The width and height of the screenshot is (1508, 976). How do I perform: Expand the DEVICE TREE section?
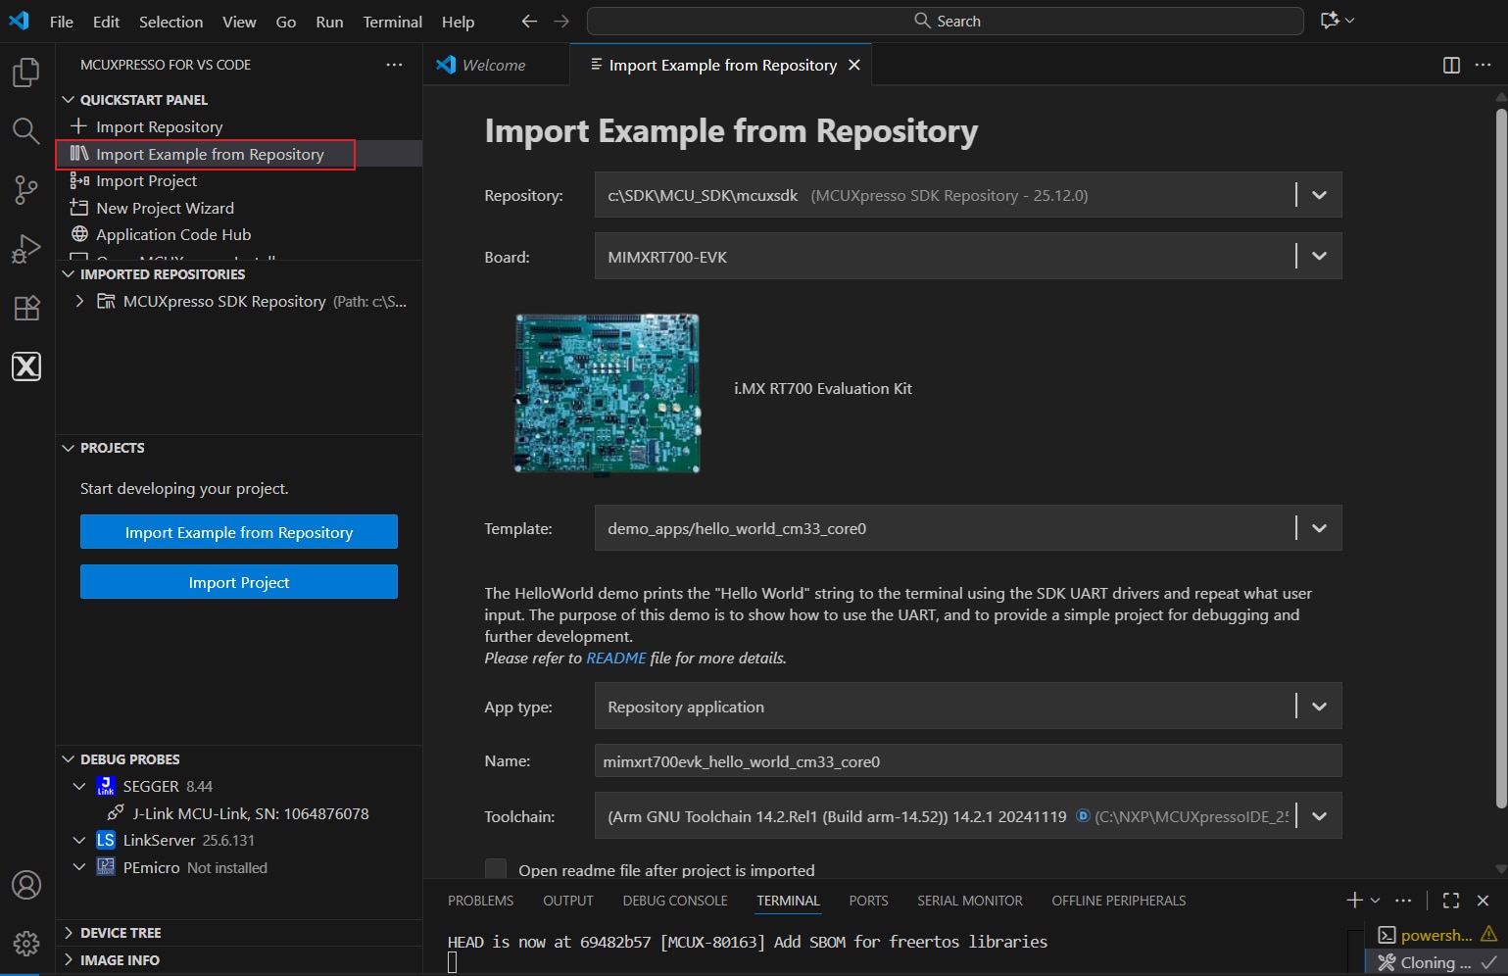pyautogui.click(x=120, y=933)
